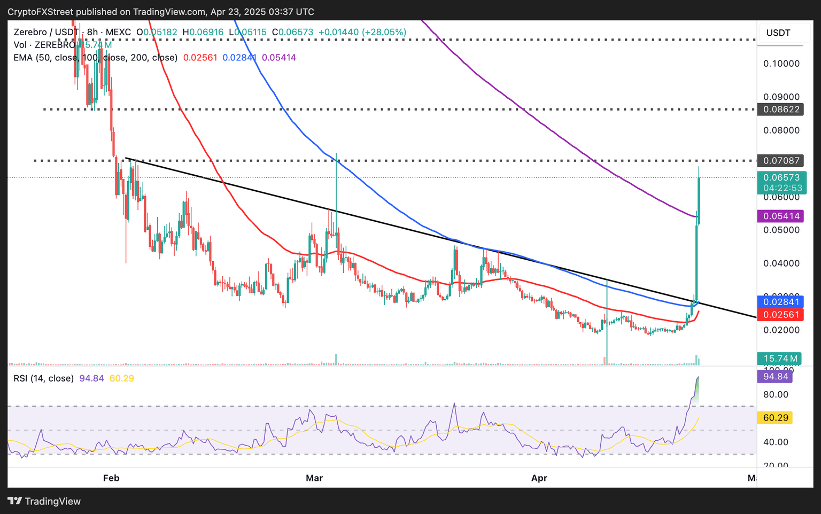Screen dimensions: 821x514
Task: Select the yellow RSI average tag 60.29
Action: 775,418
